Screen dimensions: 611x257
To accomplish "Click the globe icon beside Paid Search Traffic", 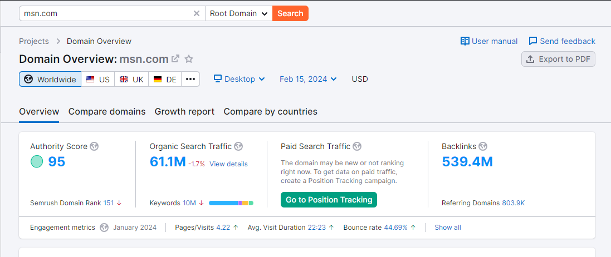I will click(x=357, y=146).
